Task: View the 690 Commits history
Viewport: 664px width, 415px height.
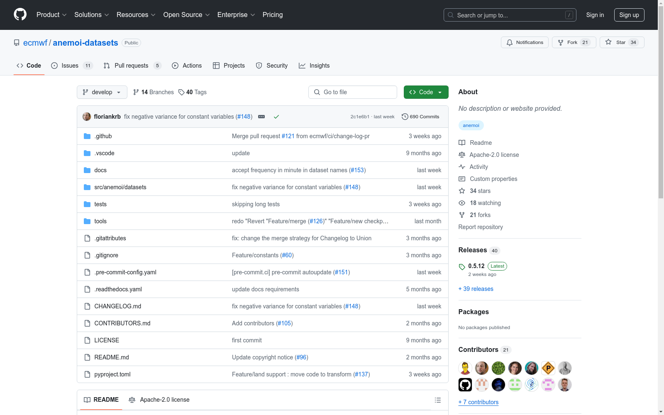Action: click(x=420, y=117)
